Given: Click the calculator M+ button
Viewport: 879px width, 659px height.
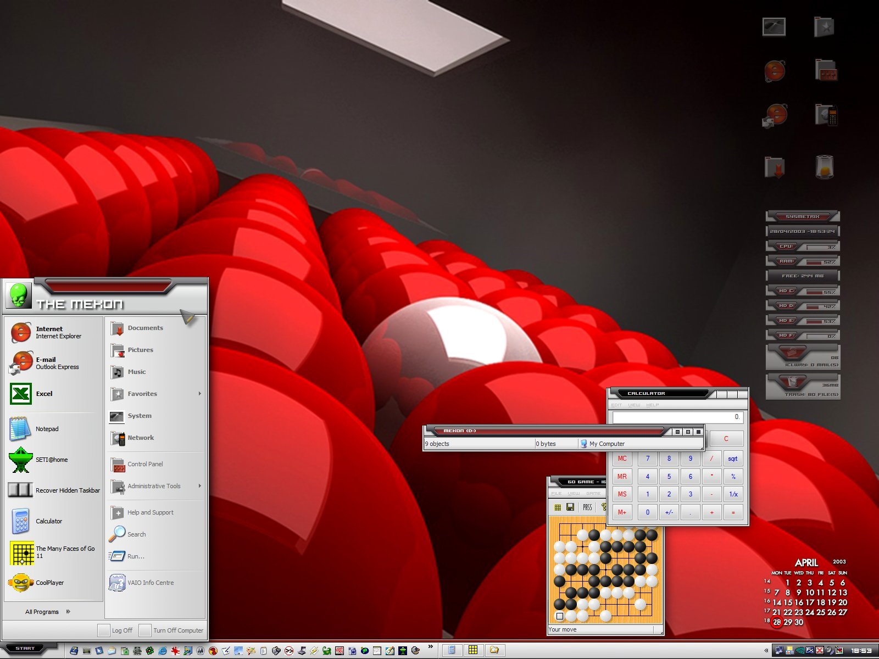Looking at the screenshot, I should 622,512.
